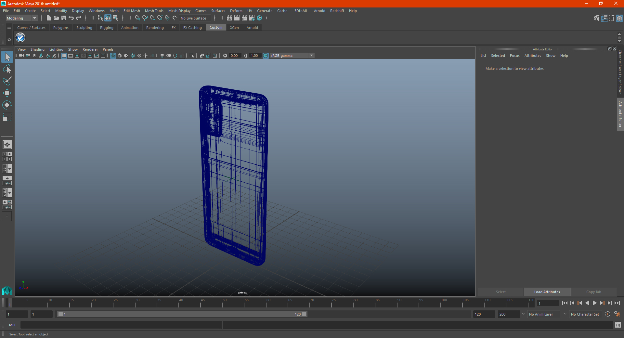Open the Create menu
The height and width of the screenshot is (338, 624).
30,11
